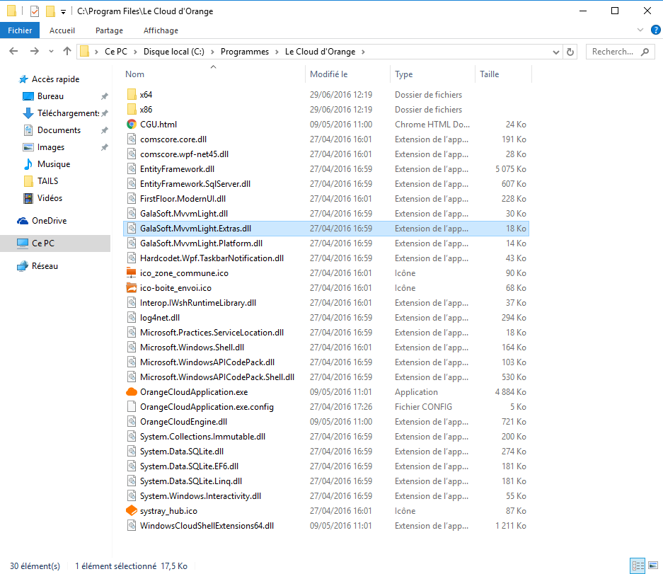
Task: Open the Fichier menu
Action: point(20,30)
